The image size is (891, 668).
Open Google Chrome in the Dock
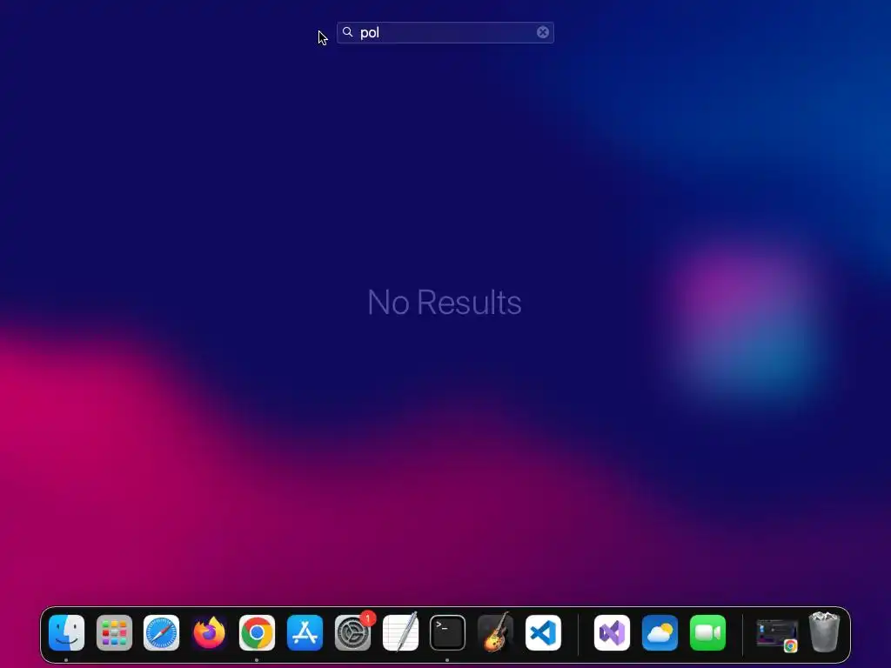(257, 632)
